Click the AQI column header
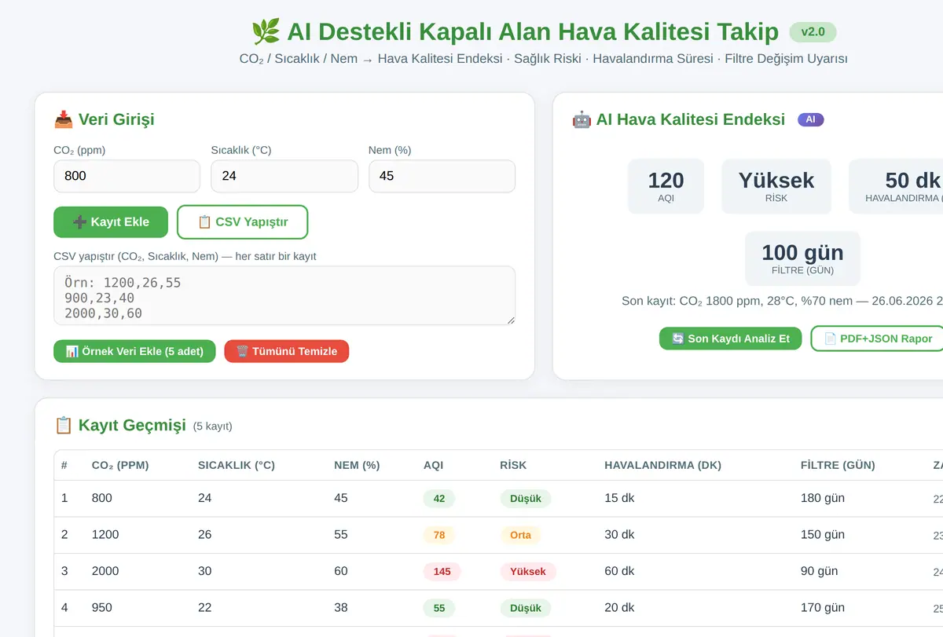The width and height of the screenshot is (943, 637). pos(434,465)
